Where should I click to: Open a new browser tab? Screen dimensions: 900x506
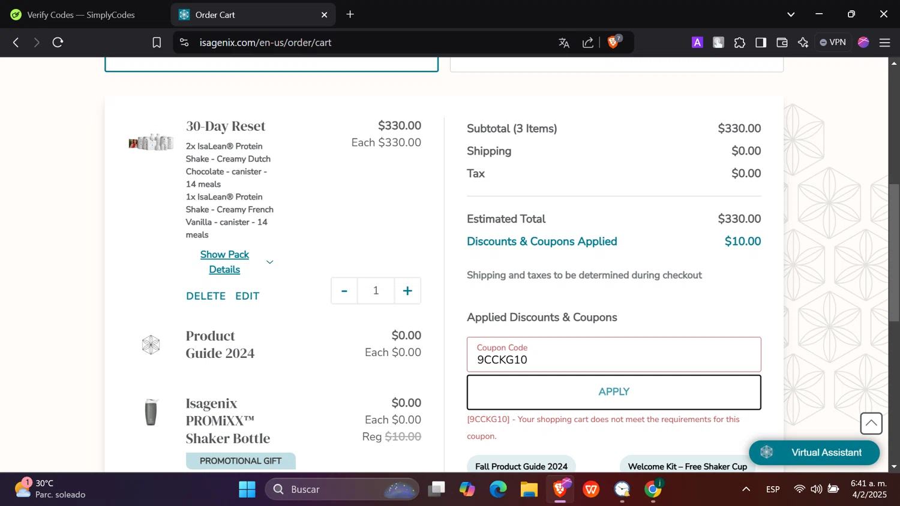[x=350, y=14]
